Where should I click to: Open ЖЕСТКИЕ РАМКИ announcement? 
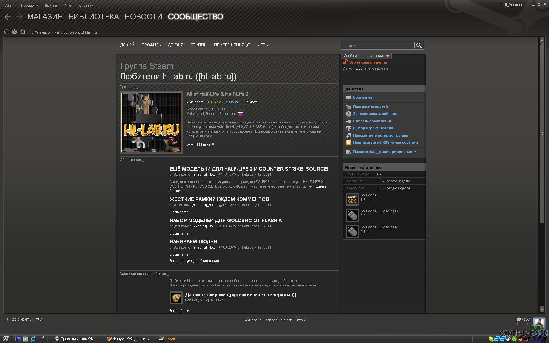coord(219,199)
